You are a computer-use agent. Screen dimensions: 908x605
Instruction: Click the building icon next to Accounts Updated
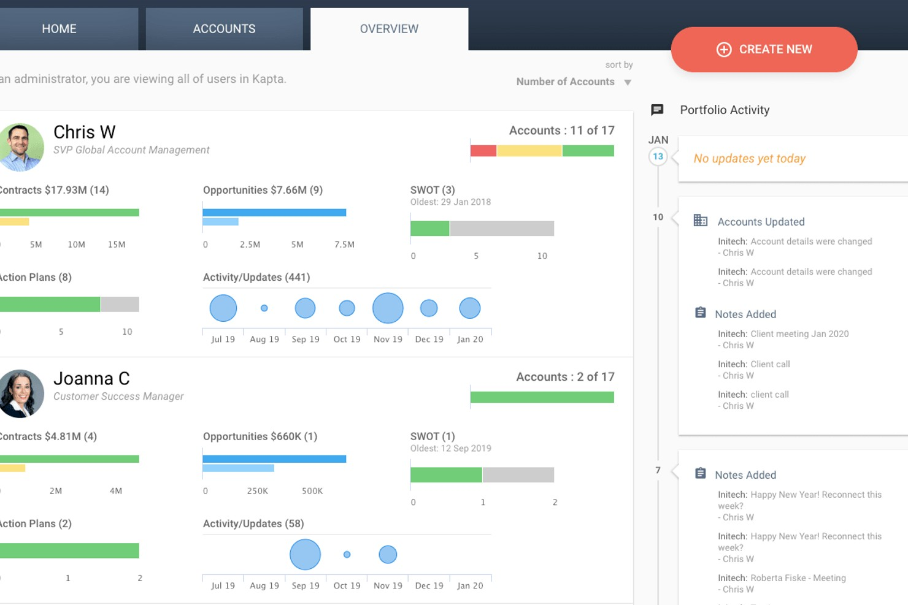point(700,220)
